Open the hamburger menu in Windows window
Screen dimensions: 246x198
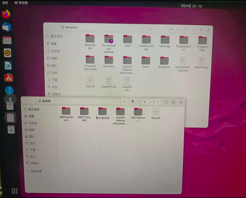click(x=185, y=29)
